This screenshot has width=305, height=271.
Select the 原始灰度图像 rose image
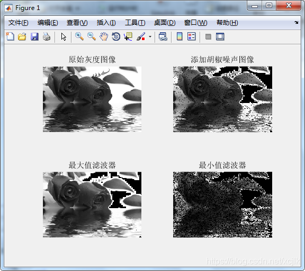pyautogui.click(x=92, y=99)
